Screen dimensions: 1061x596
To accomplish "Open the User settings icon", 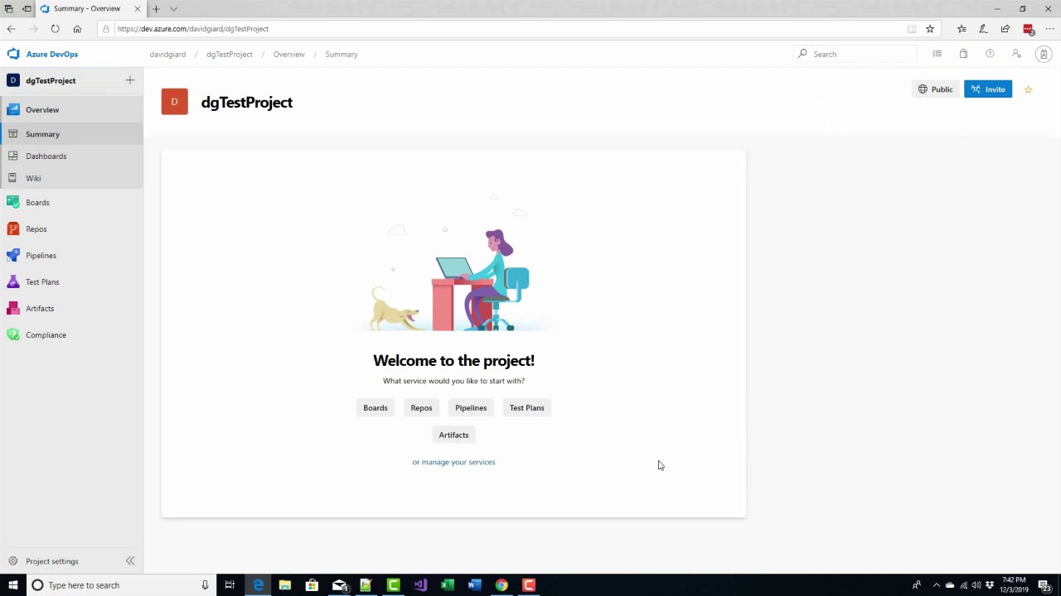I will coord(1016,54).
